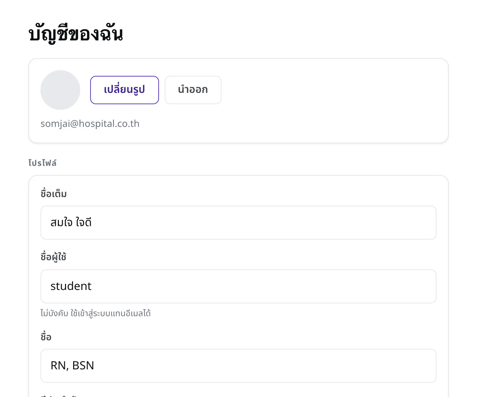Click the gray profile avatar placeholder

pyautogui.click(x=60, y=90)
